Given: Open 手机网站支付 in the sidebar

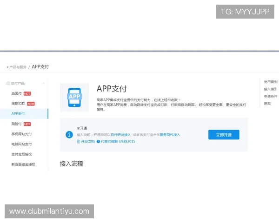Looking at the screenshot, I should point(21,134).
